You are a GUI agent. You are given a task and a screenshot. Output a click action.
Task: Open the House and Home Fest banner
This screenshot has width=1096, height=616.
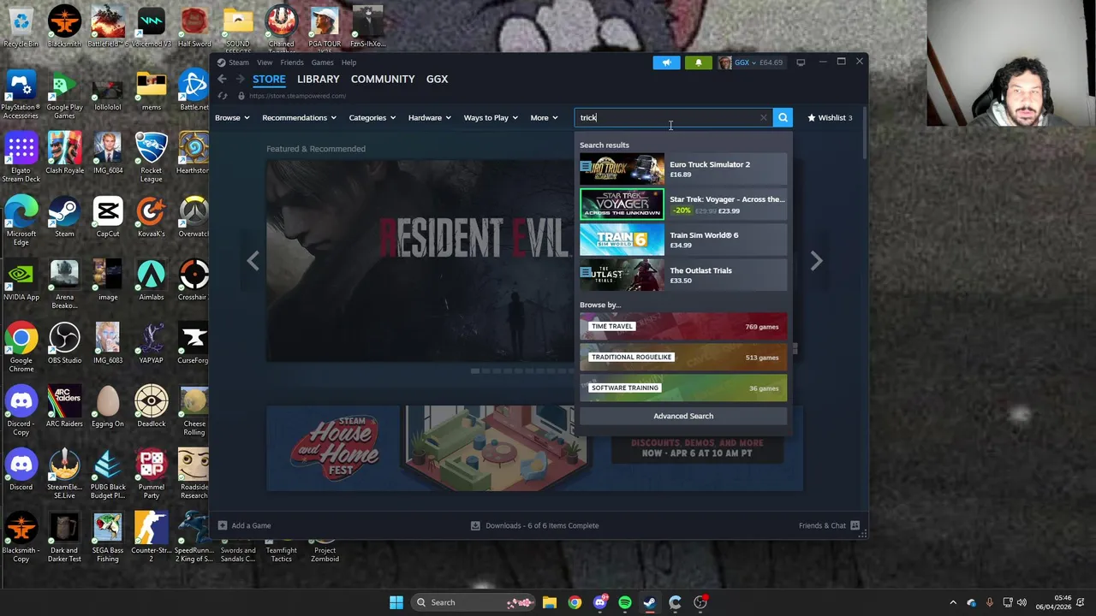(x=534, y=448)
